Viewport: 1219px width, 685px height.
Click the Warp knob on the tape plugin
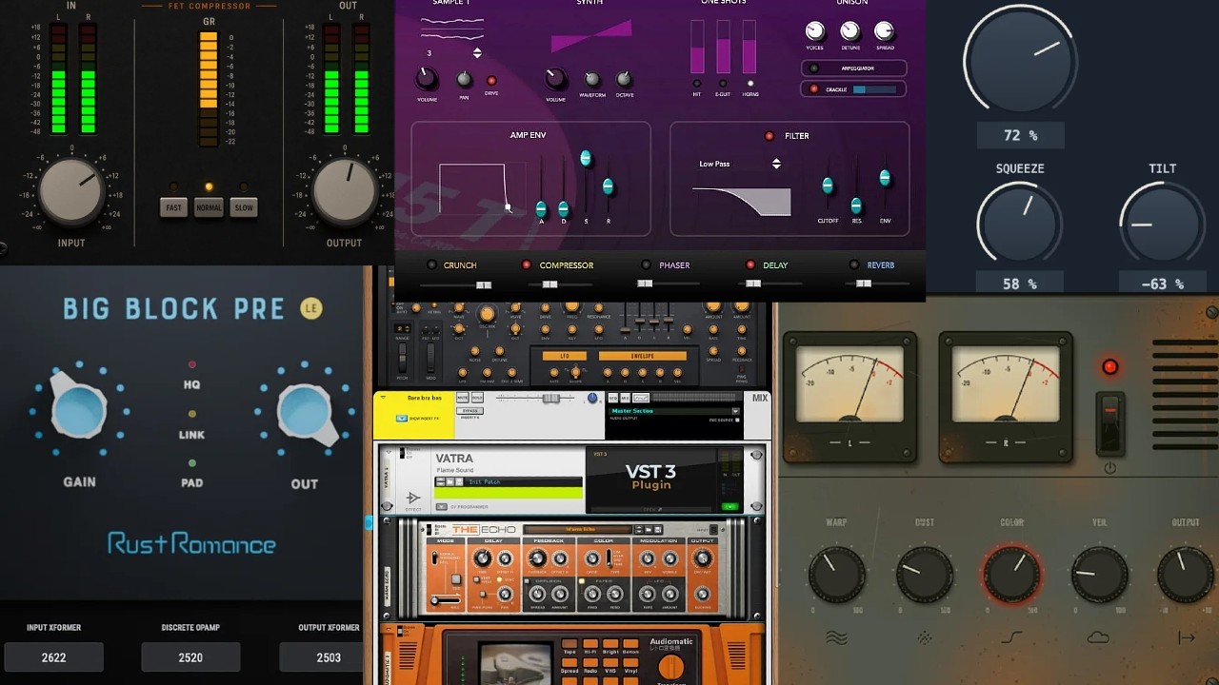(837, 575)
